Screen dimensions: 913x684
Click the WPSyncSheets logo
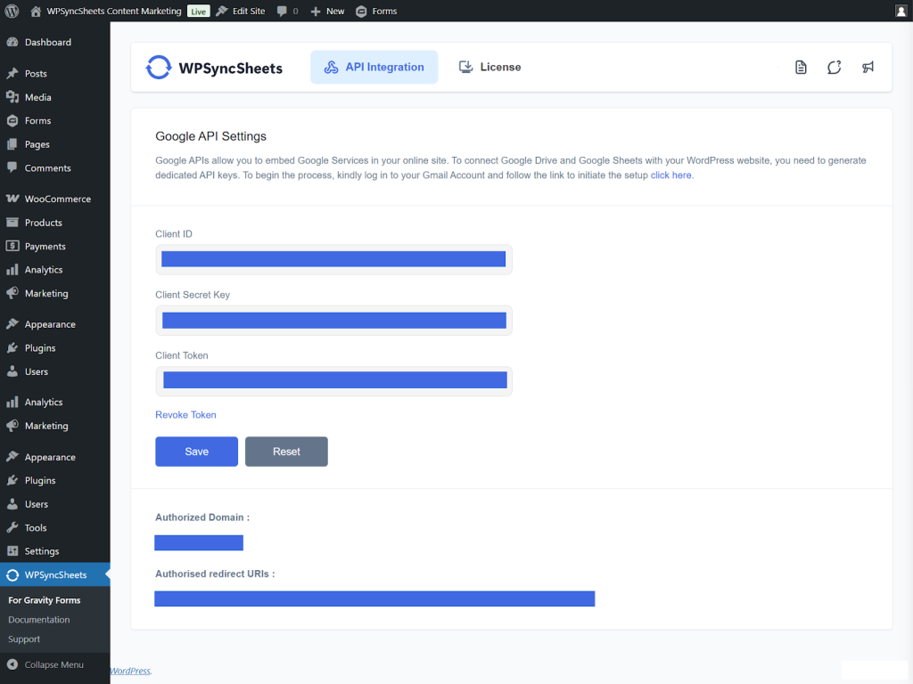click(214, 68)
